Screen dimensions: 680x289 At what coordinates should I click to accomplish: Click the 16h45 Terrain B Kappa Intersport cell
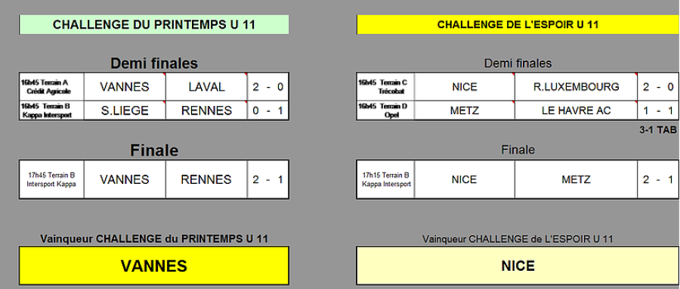point(51,110)
